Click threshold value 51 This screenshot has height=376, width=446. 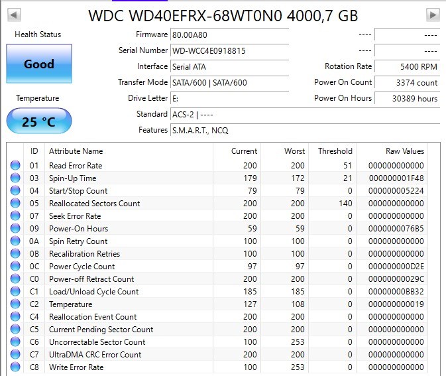347,165
